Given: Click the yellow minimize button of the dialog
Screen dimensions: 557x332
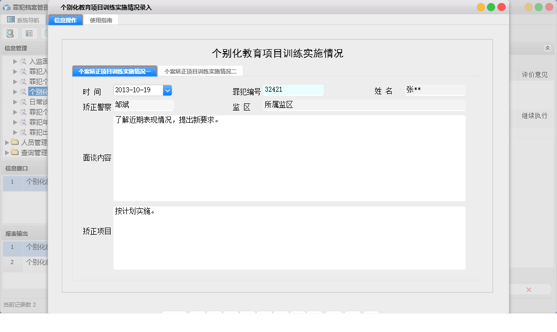Looking at the screenshot, I should (x=480, y=7).
